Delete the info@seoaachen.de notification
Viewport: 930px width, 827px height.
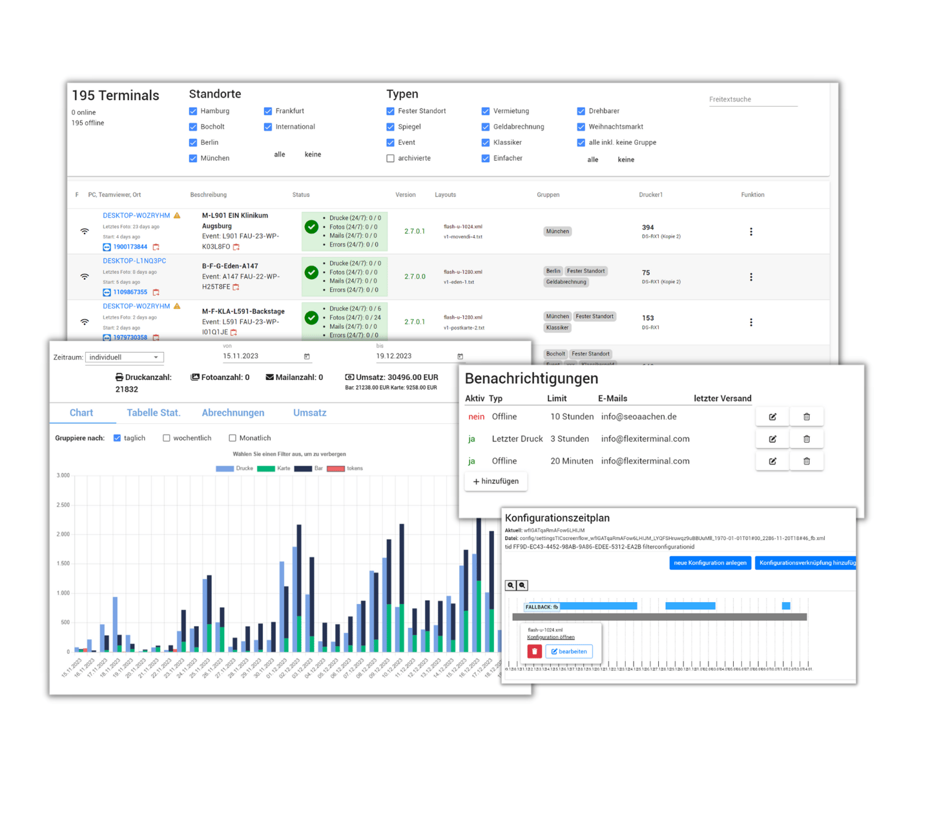tap(807, 417)
